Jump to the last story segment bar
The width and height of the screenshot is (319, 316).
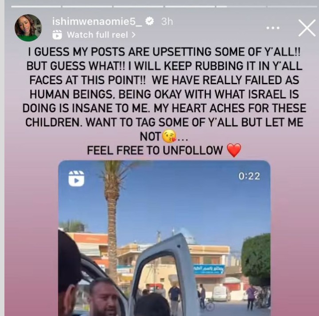coord(292,7)
